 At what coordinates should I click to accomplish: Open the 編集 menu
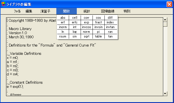click(x=29, y=11)
